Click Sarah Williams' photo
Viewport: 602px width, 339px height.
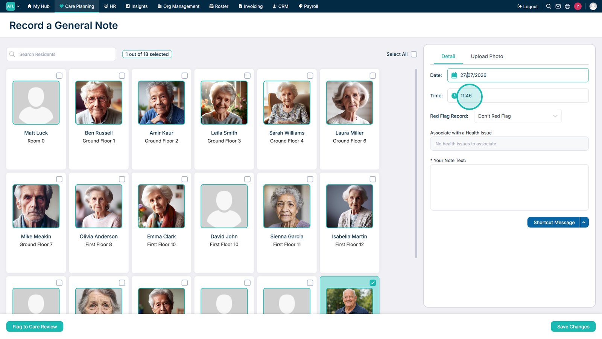287,102
